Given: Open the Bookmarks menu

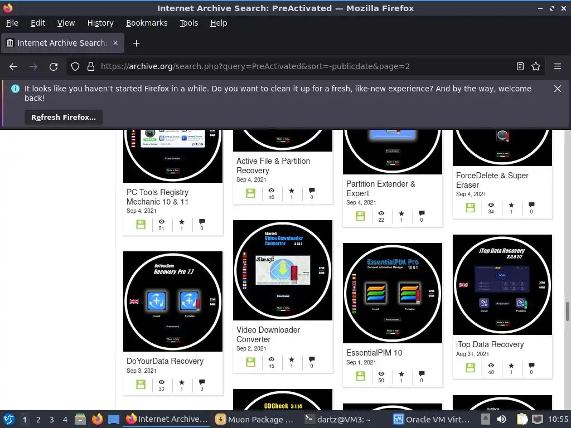Looking at the screenshot, I should [147, 23].
